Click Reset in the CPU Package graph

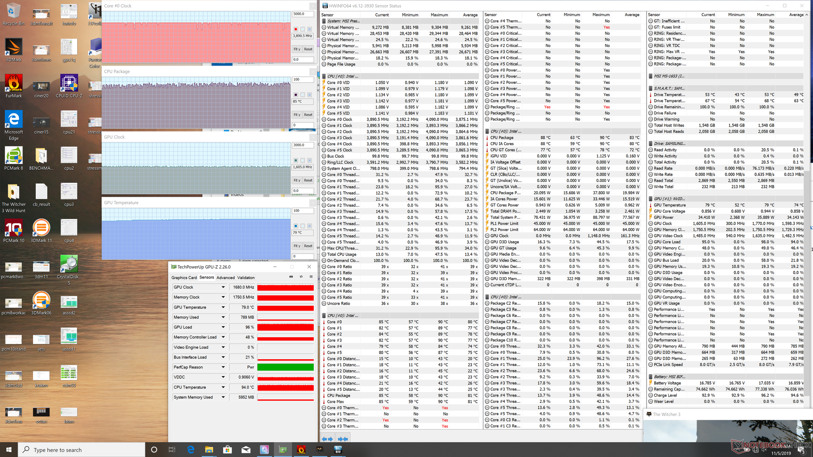pyautogui.click(x=308, y=115)
